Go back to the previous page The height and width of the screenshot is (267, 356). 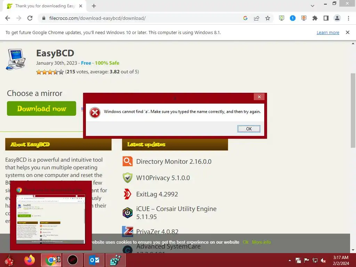point(8,18)
